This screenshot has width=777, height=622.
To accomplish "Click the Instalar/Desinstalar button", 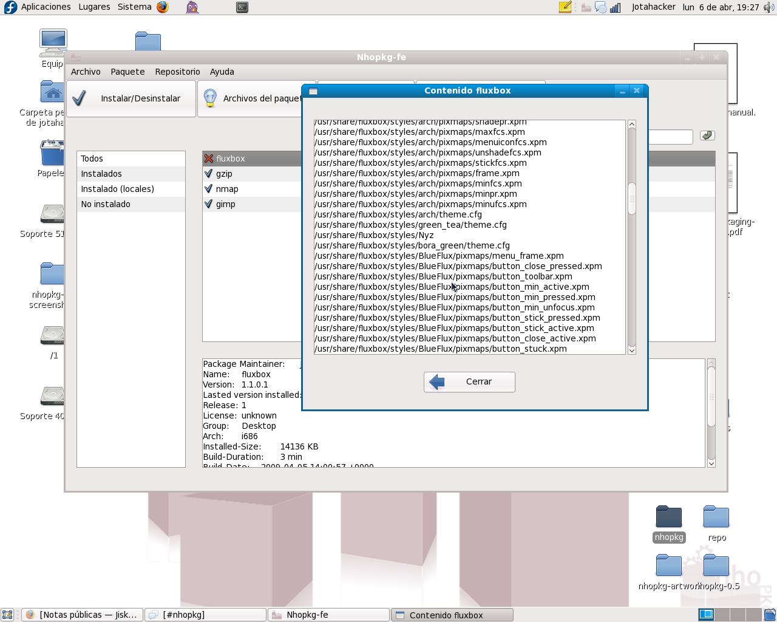I will click(131, 98).
